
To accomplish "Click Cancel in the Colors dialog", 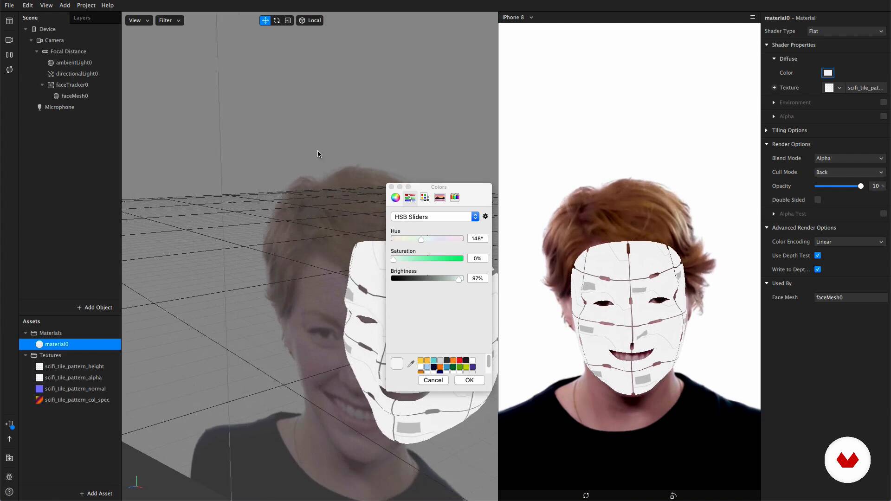I will (x=433, y=380).
